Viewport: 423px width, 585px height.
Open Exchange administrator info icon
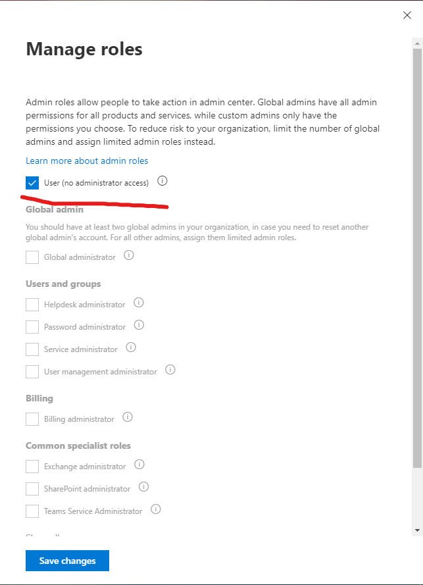point(139,465)
